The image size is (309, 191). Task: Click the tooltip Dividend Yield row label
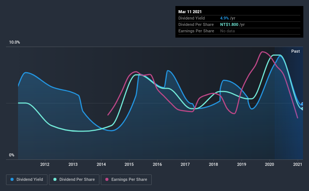192,18
